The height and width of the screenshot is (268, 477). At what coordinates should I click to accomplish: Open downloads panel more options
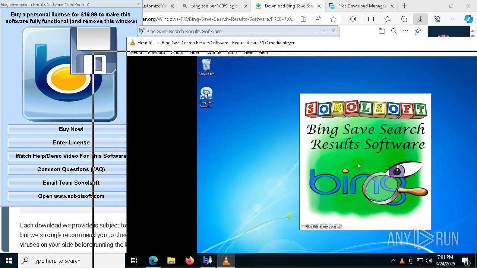pos(406,31)
